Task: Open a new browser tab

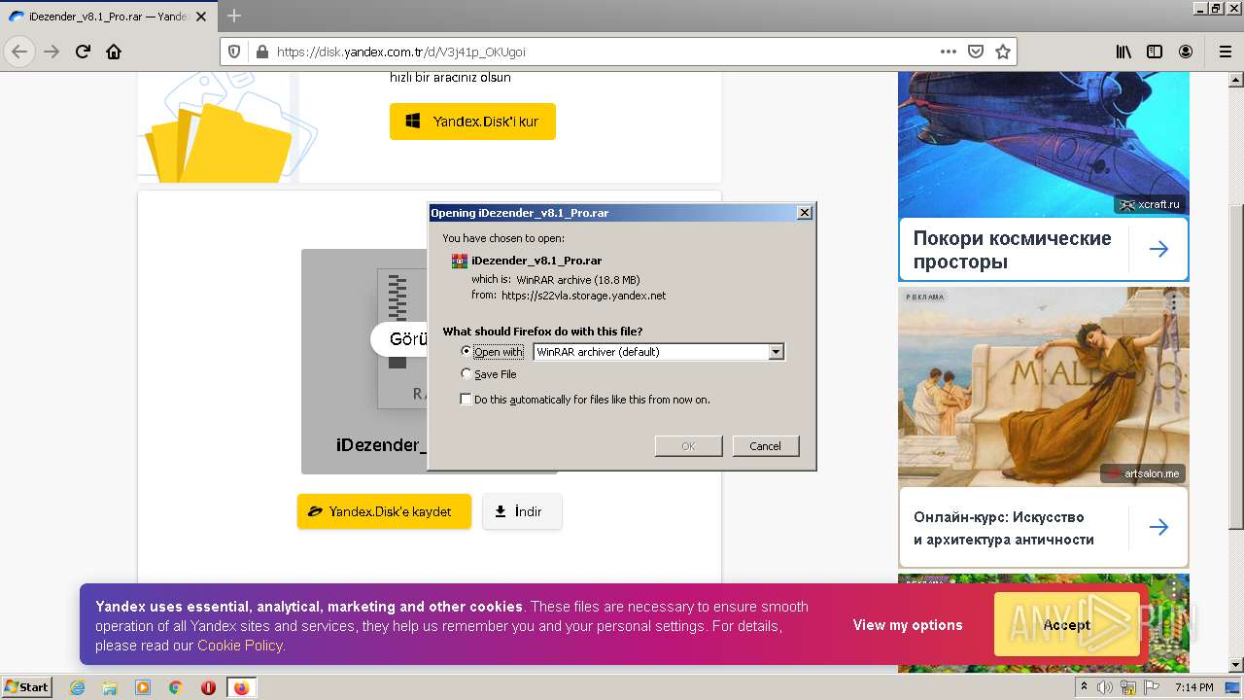Action: [x=234, y=16]
